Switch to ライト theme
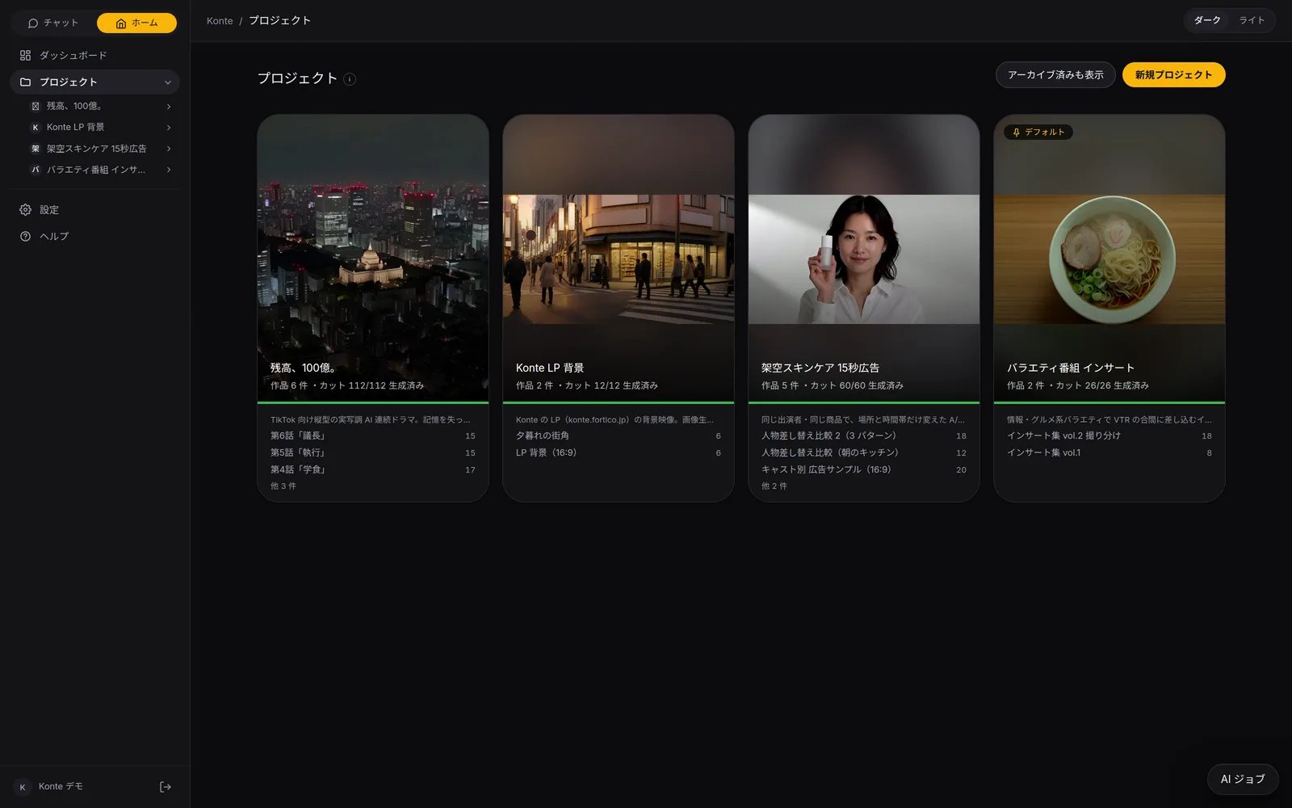1292x808 pixels. coord(1252,20)
